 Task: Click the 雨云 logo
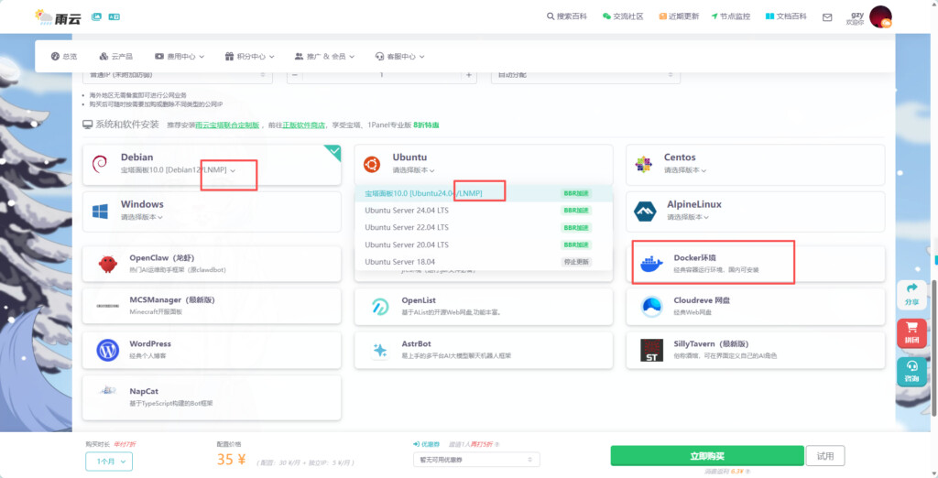pyautogui.click(x=58, y=16)
